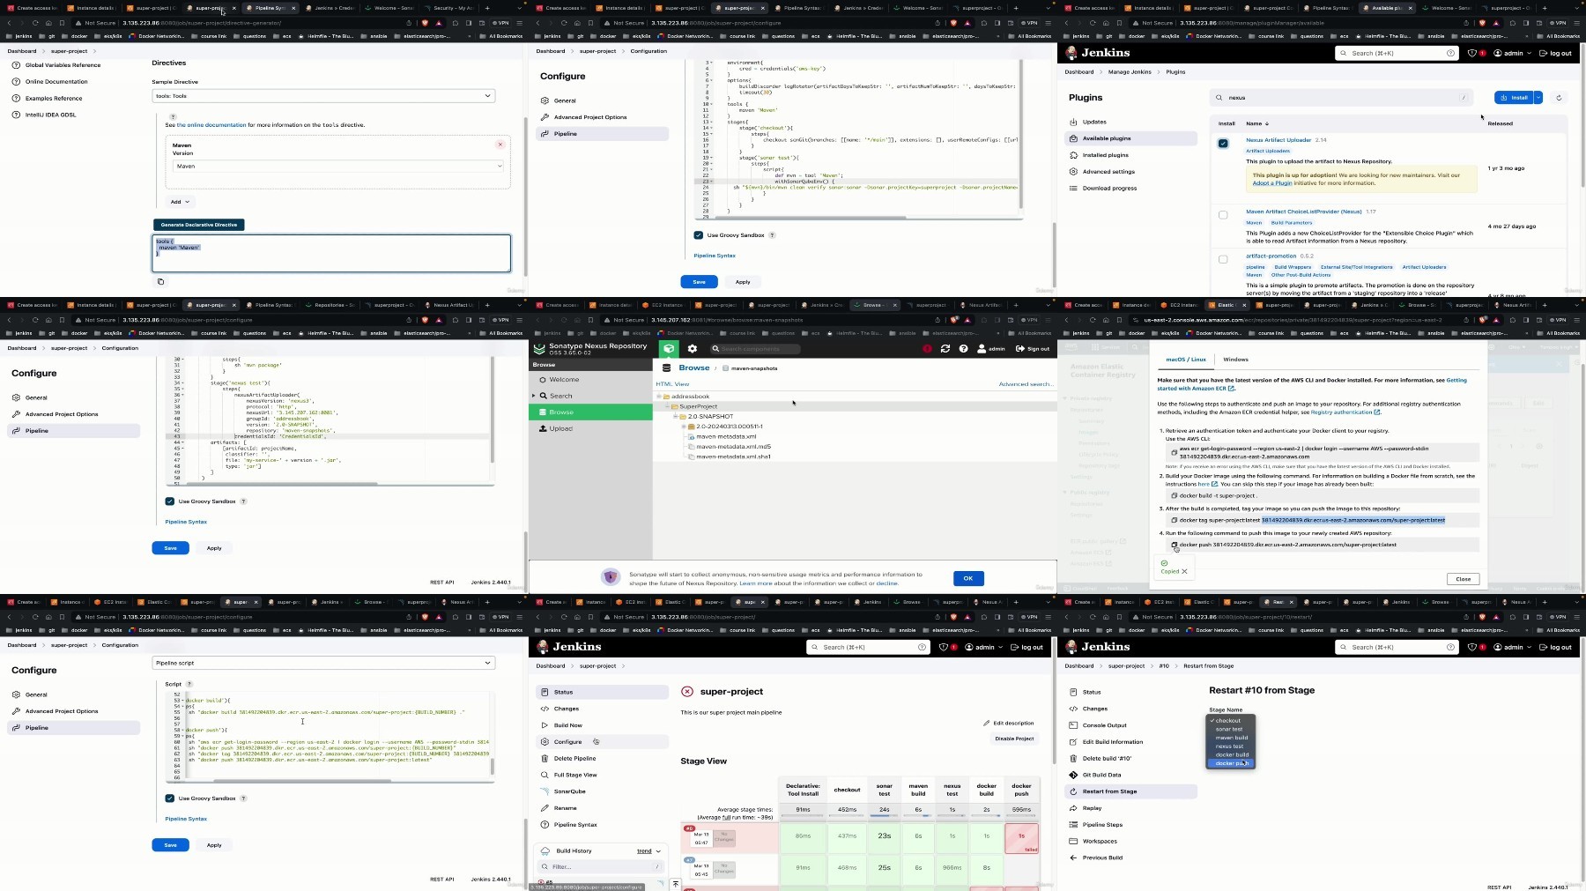The width and height of the screenshot is (1586, 891).
Task: Close the AWS push commands dialog
Action: coord(1463,579)
